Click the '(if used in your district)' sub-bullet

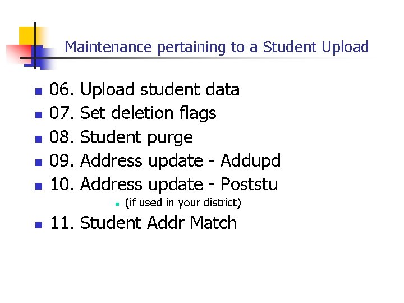pyautogui.click(x=183, y=203)
